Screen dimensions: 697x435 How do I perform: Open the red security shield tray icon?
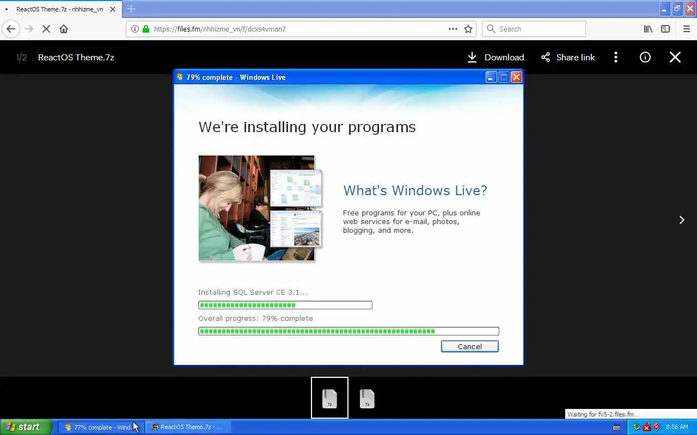[x=657, y=427]
